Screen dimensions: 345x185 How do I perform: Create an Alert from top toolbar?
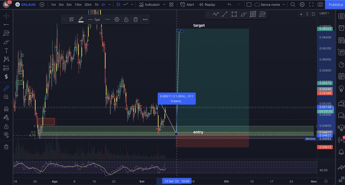point(187,5)
